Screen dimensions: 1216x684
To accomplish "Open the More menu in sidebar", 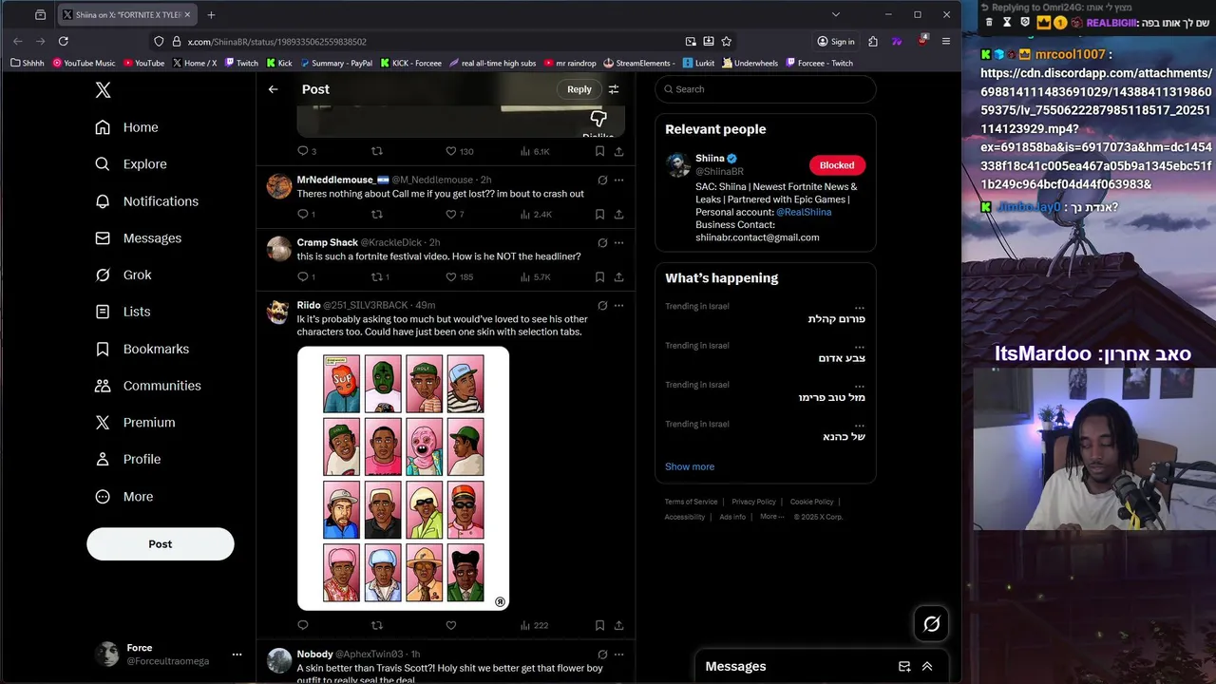I will pos(124,497).
